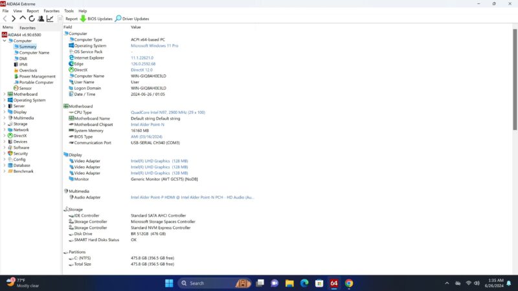Click the Back navigation arrow in toolbar
The width and height of the screenshot is (518, 291).
pos(5,19)
